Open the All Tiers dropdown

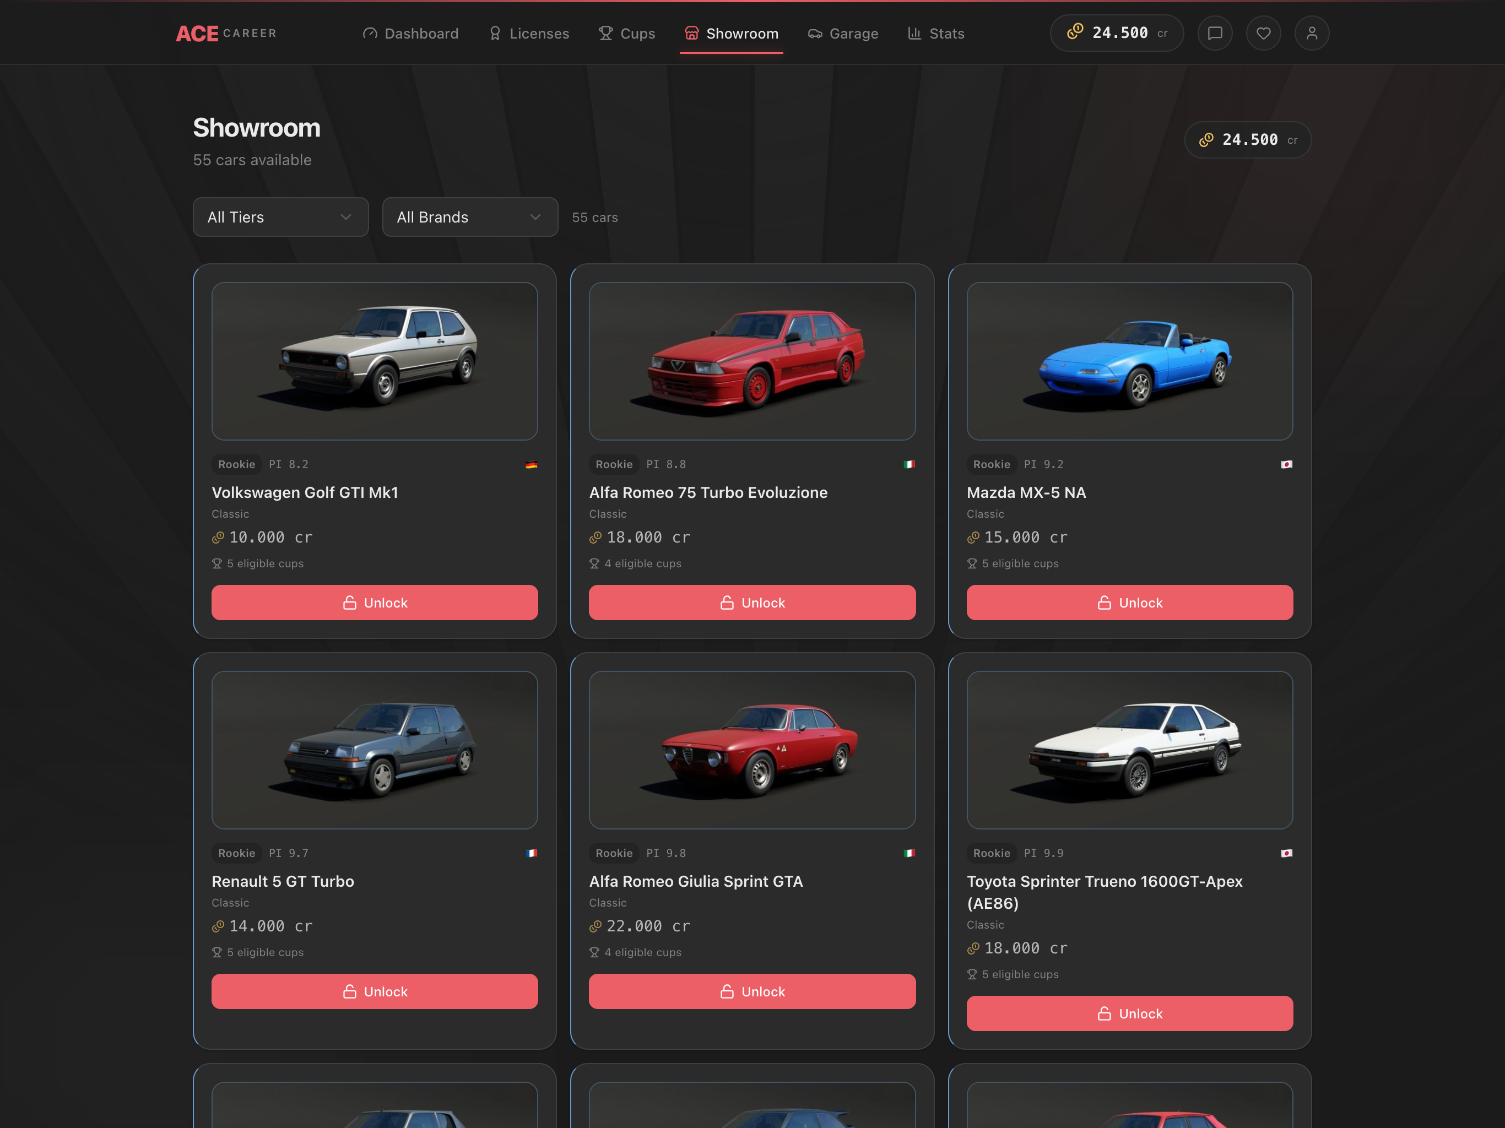(280, 217)
